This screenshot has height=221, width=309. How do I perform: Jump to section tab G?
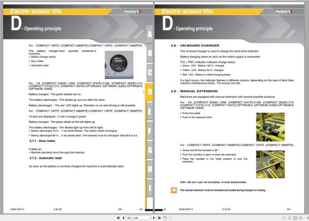click(150, 150)
